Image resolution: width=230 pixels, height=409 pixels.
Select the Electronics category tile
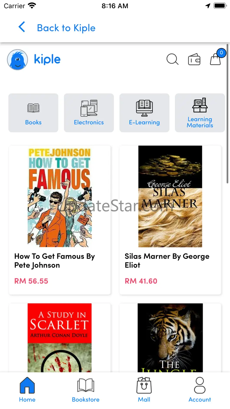tap(89, 113)
